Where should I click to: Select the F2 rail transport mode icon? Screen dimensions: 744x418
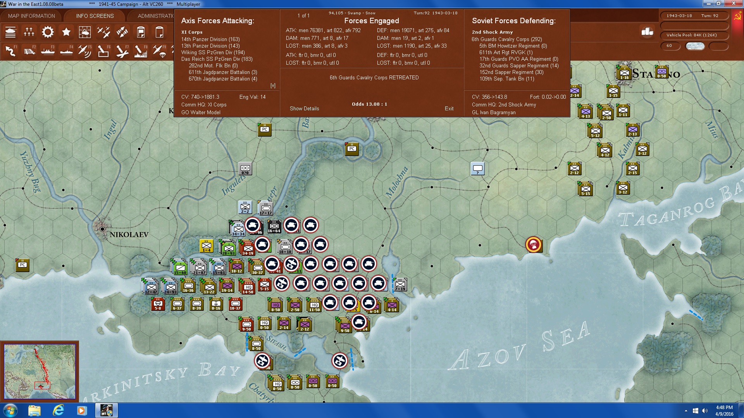click(29, 50)
